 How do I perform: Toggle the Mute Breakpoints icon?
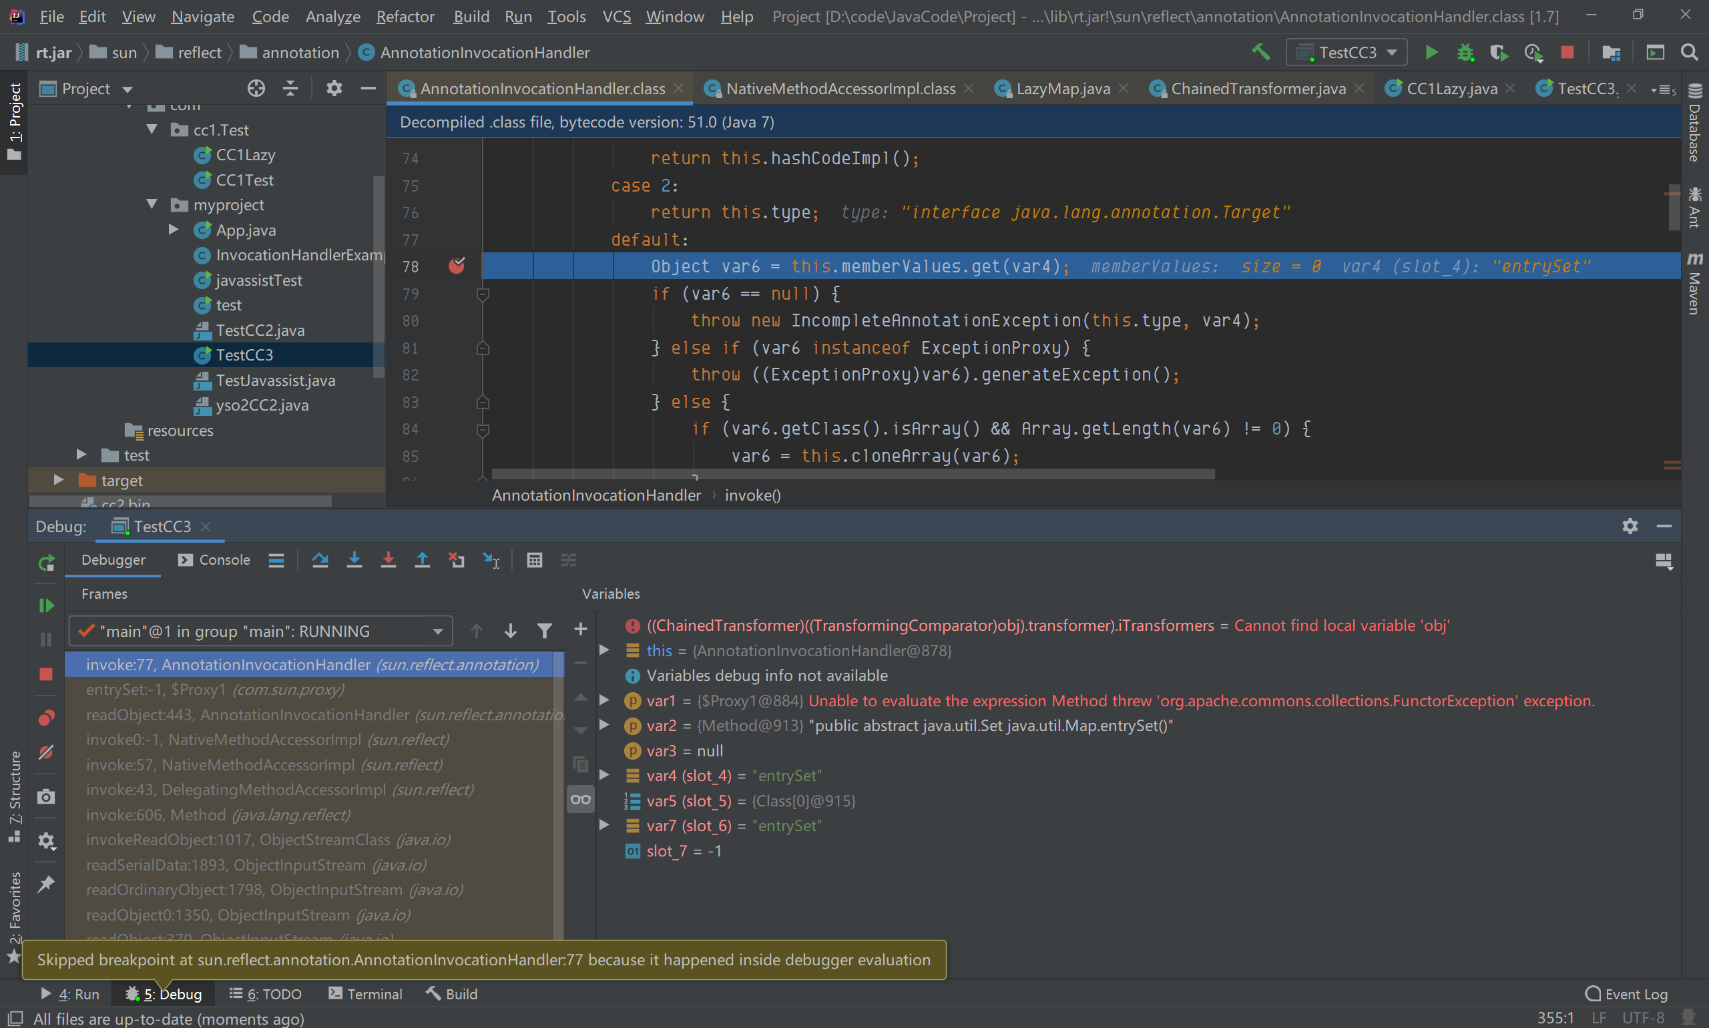47,752
